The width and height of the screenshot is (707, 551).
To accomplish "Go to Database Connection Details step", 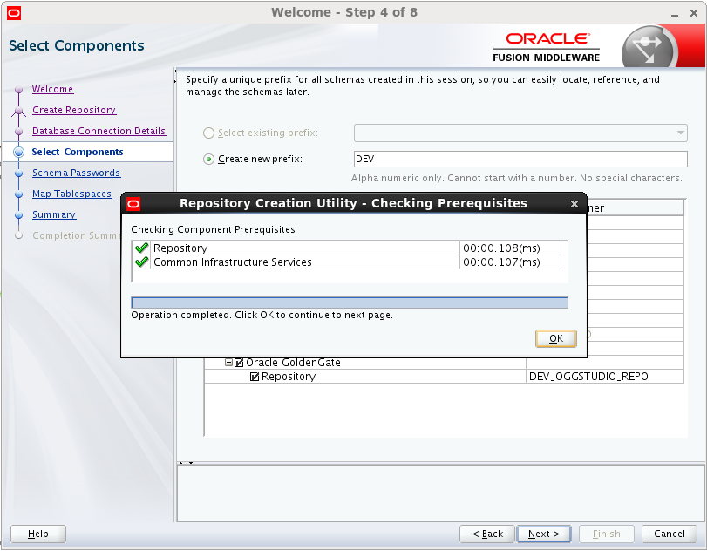I will coord(99,131).
